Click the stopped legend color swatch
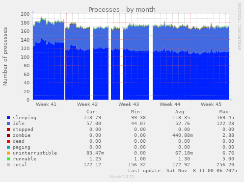Image resolution: width=244 pixels, height=182 pixels. coord(8,130)
